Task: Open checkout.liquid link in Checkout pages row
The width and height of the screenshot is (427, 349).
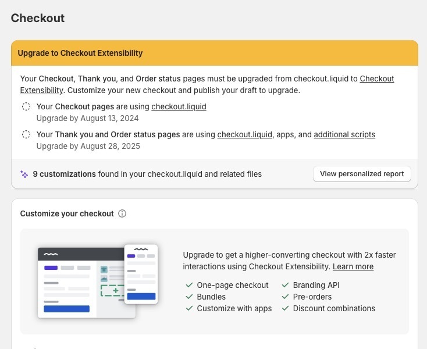Action: pos(179,106)
